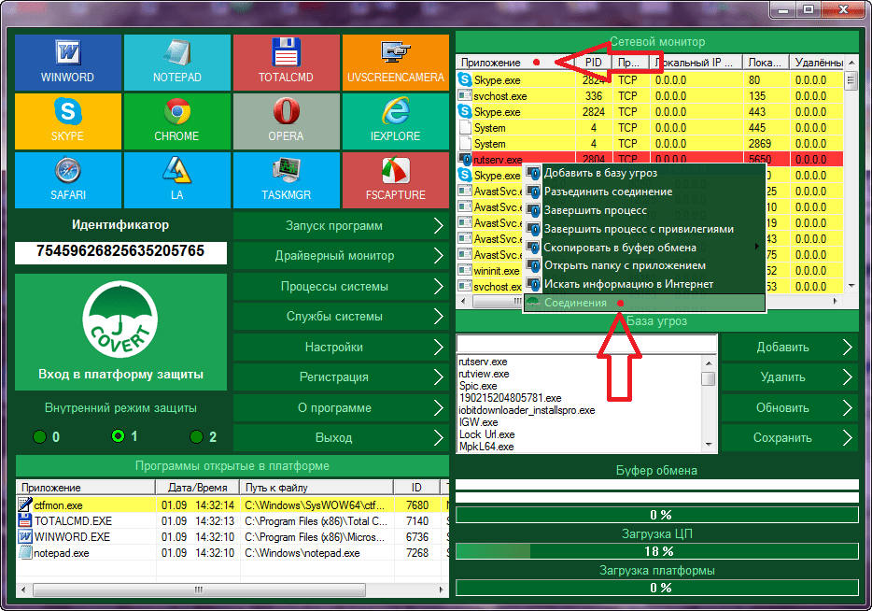Click the Covert umbrella logo
The width and height of the screenshot is (872, 611).
(x=120, y=320)
